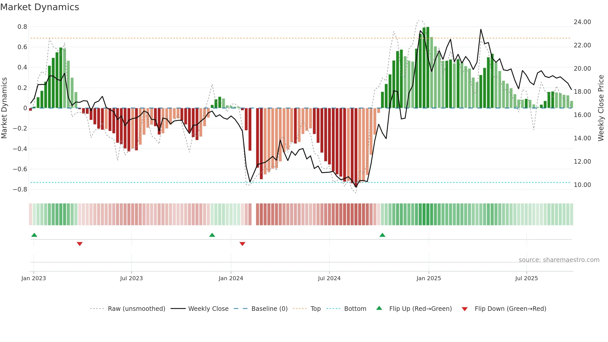The image size is (608, 342).
Task: Click the −0.2 left axis tick label
Action: 20,128
